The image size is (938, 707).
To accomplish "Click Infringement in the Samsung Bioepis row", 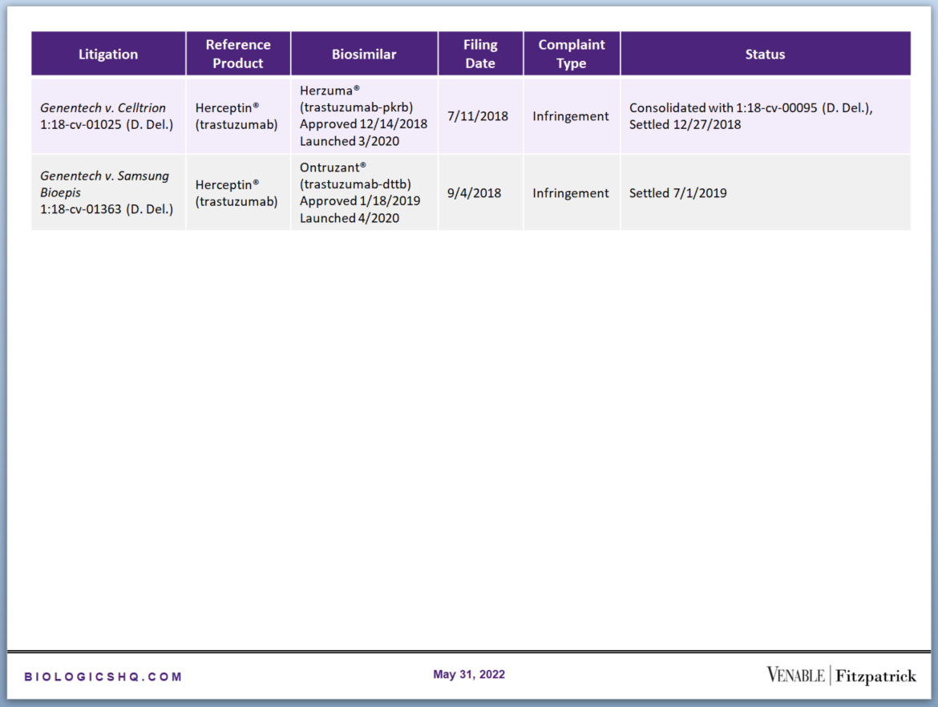I will pyautogui.click(x=571, y=193).
